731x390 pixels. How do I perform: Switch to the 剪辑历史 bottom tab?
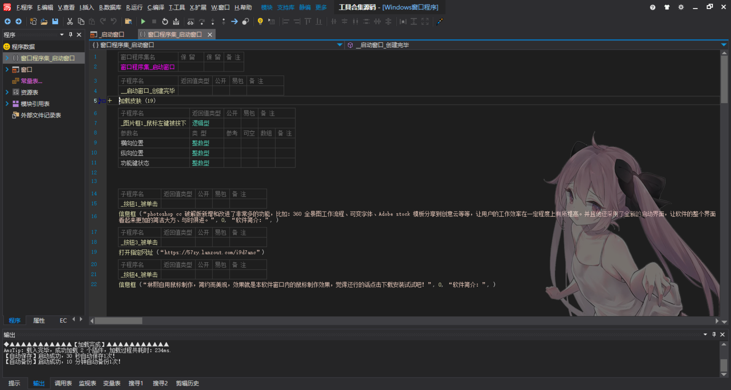coord(187,383)
